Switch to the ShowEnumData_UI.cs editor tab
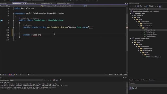The width and height of the screenshot is (167, 94). pos(63,3)
